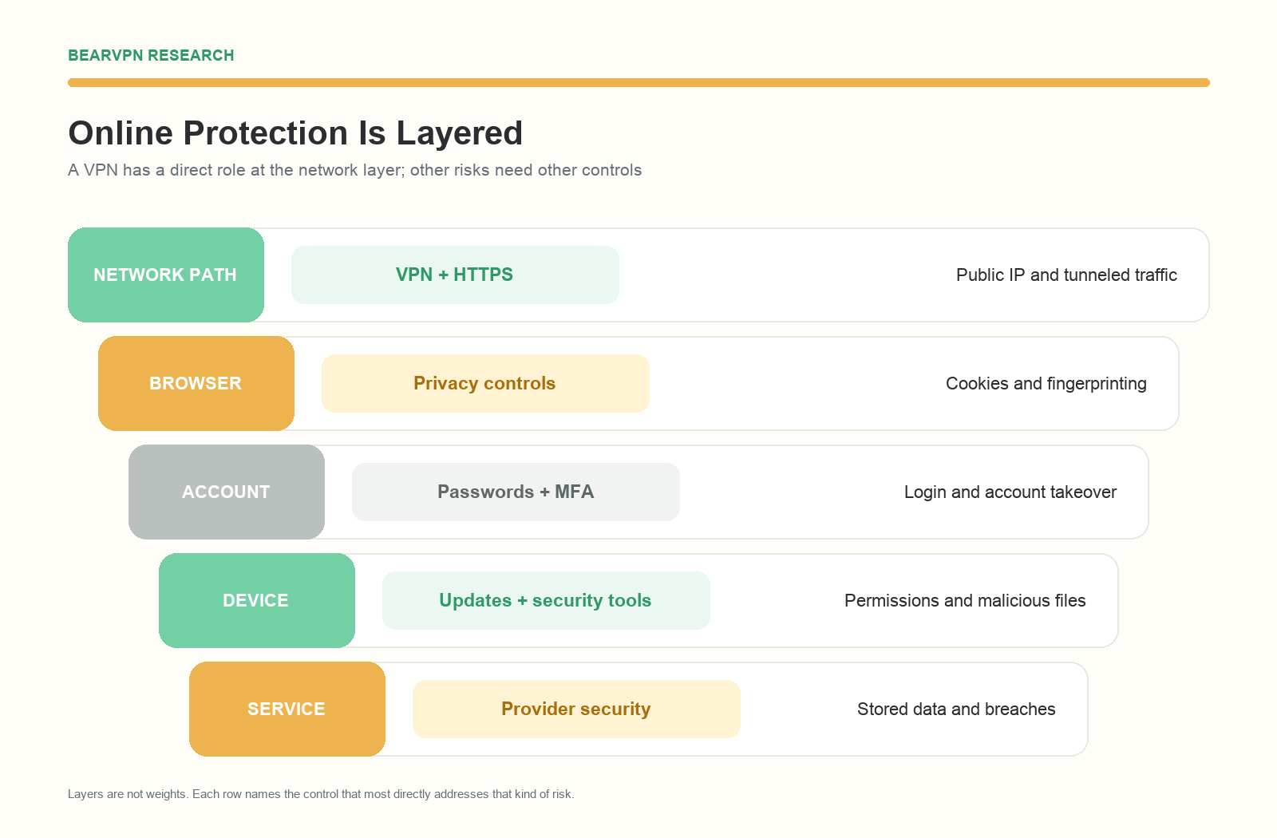
Task: Select the SERVICE layer block
Action: [287, 709]
